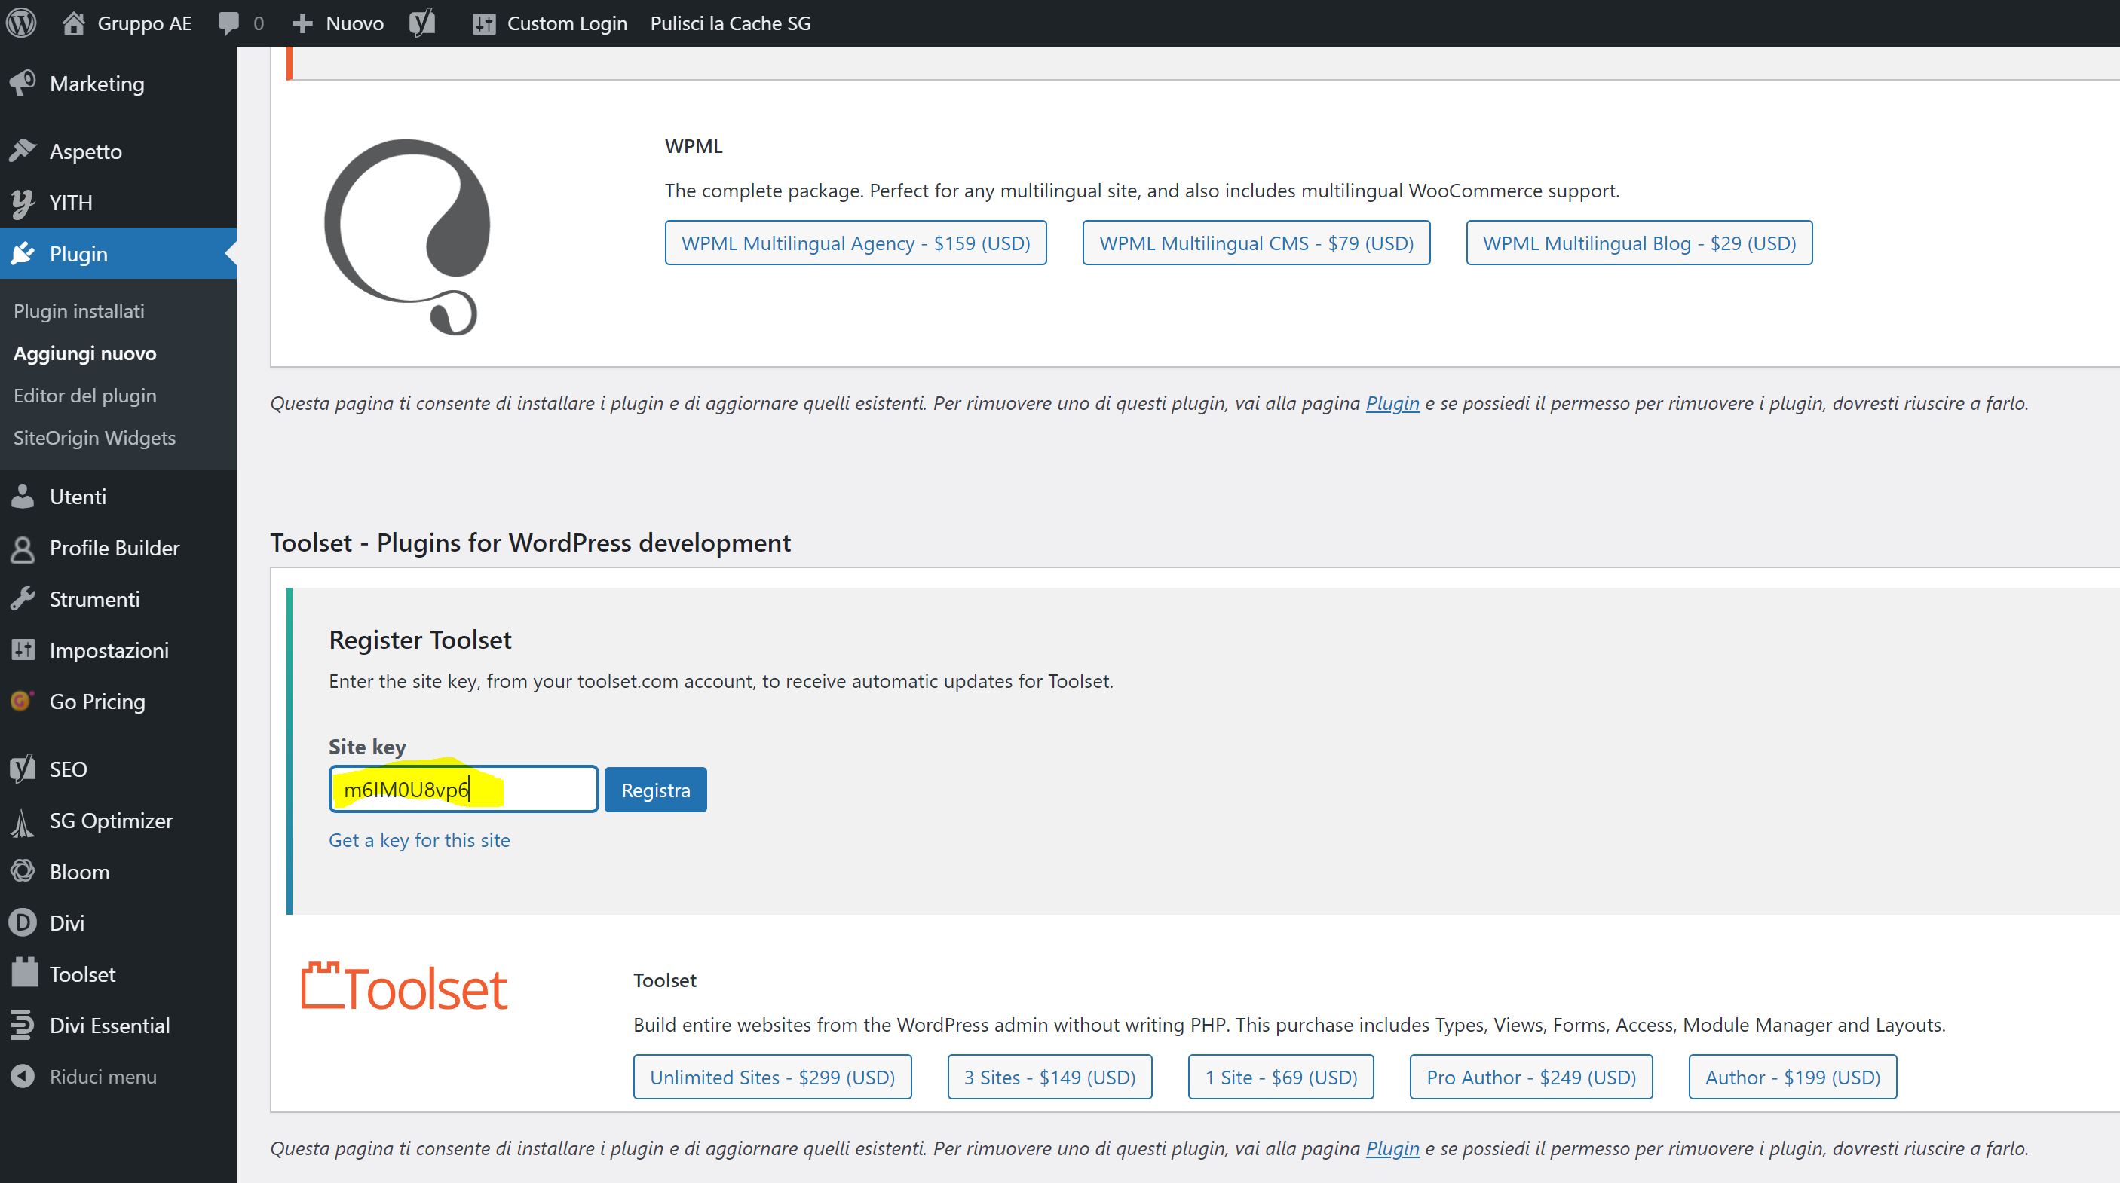This screenshot has width=2120, height=1183.
Task: Click the YITH sidebar icon
Action: point(23,203)
